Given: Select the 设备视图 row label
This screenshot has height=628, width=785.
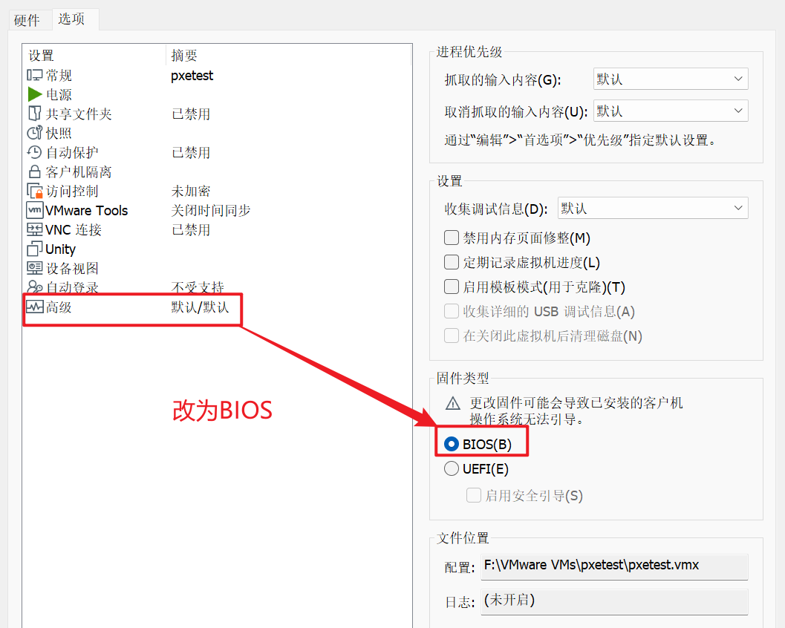Looking at the screenshot, I should click(x=72, y=269).
